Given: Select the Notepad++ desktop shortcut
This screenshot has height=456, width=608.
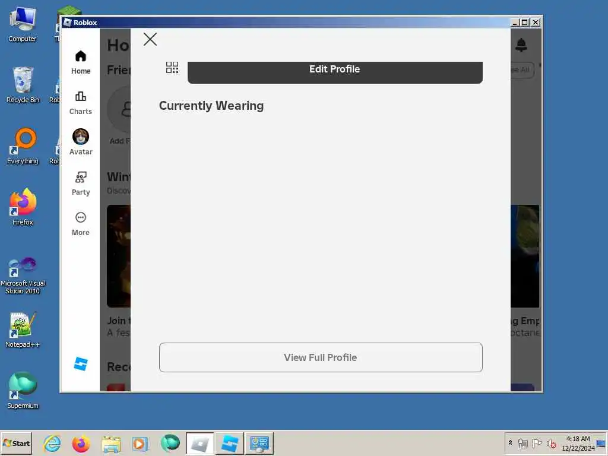Looking at the screenshot, I should (x=23, y=330).
